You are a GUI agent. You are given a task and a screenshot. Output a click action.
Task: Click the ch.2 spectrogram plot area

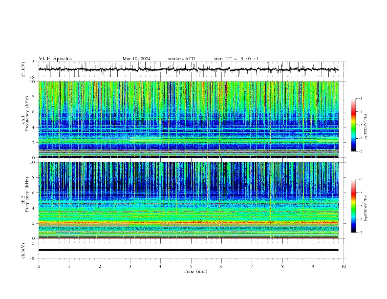[188, 200]
